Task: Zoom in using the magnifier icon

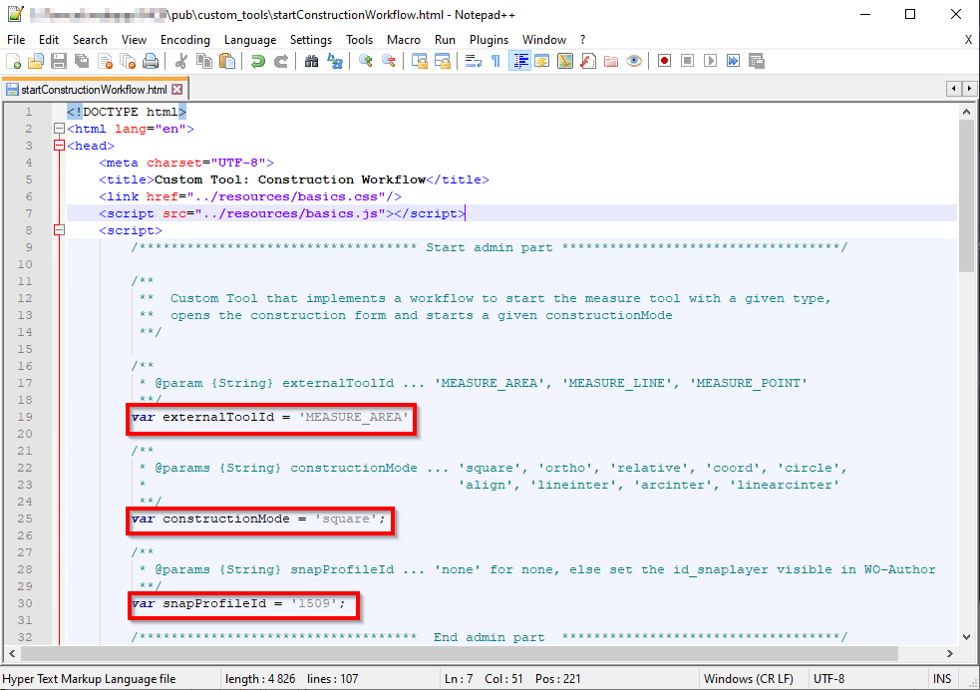Action: [367, 61]
